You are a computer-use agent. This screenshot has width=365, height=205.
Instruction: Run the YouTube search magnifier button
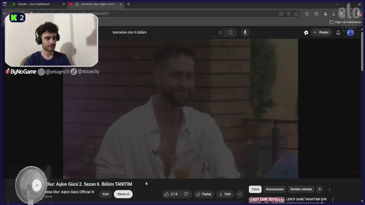(231, 32)
